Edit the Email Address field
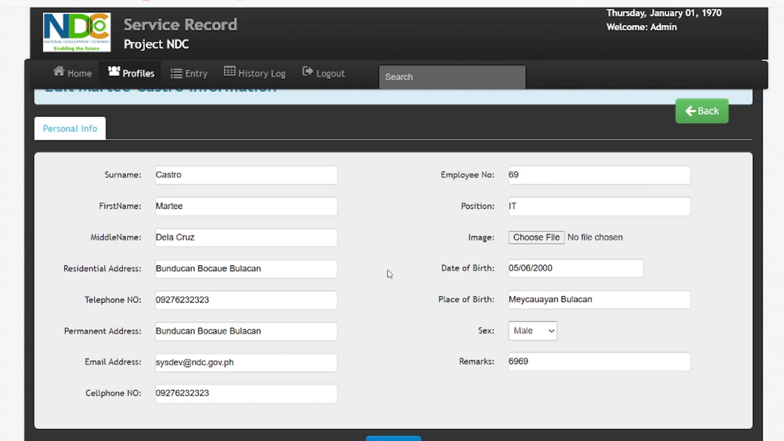 246,363
